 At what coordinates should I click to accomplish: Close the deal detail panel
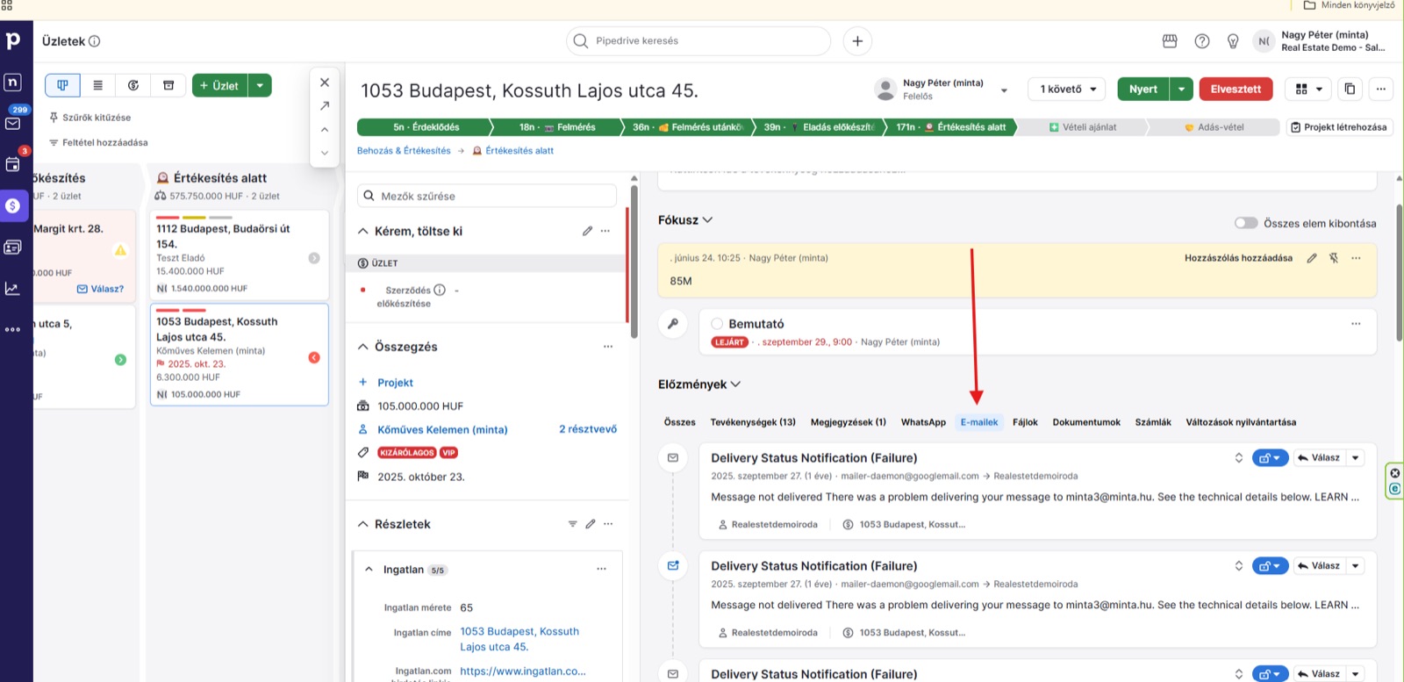(x=325, y=83)
